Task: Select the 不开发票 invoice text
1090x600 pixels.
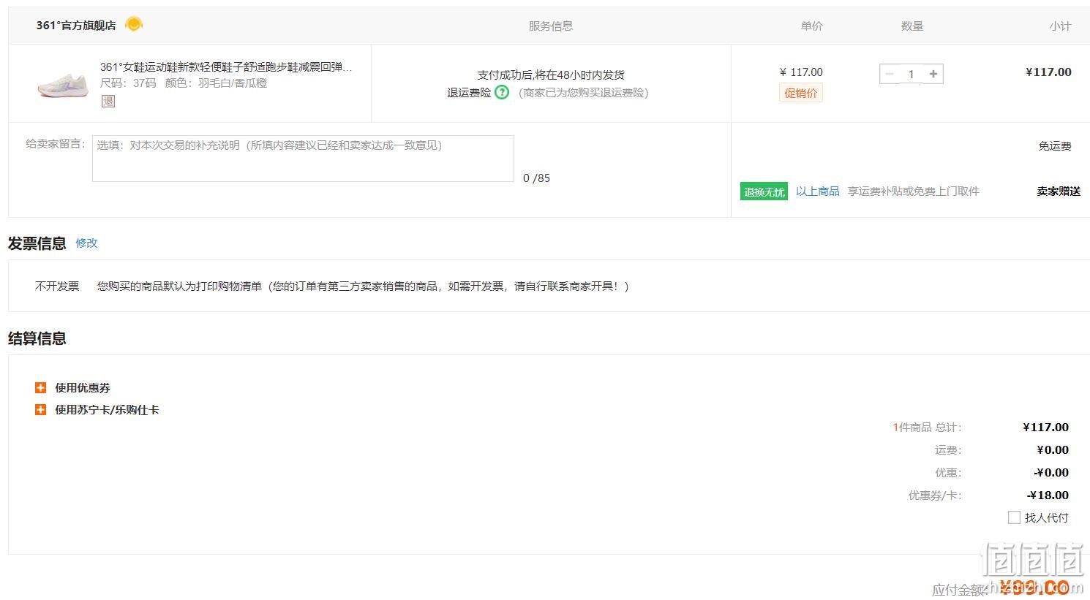Action: pos(57,286)
